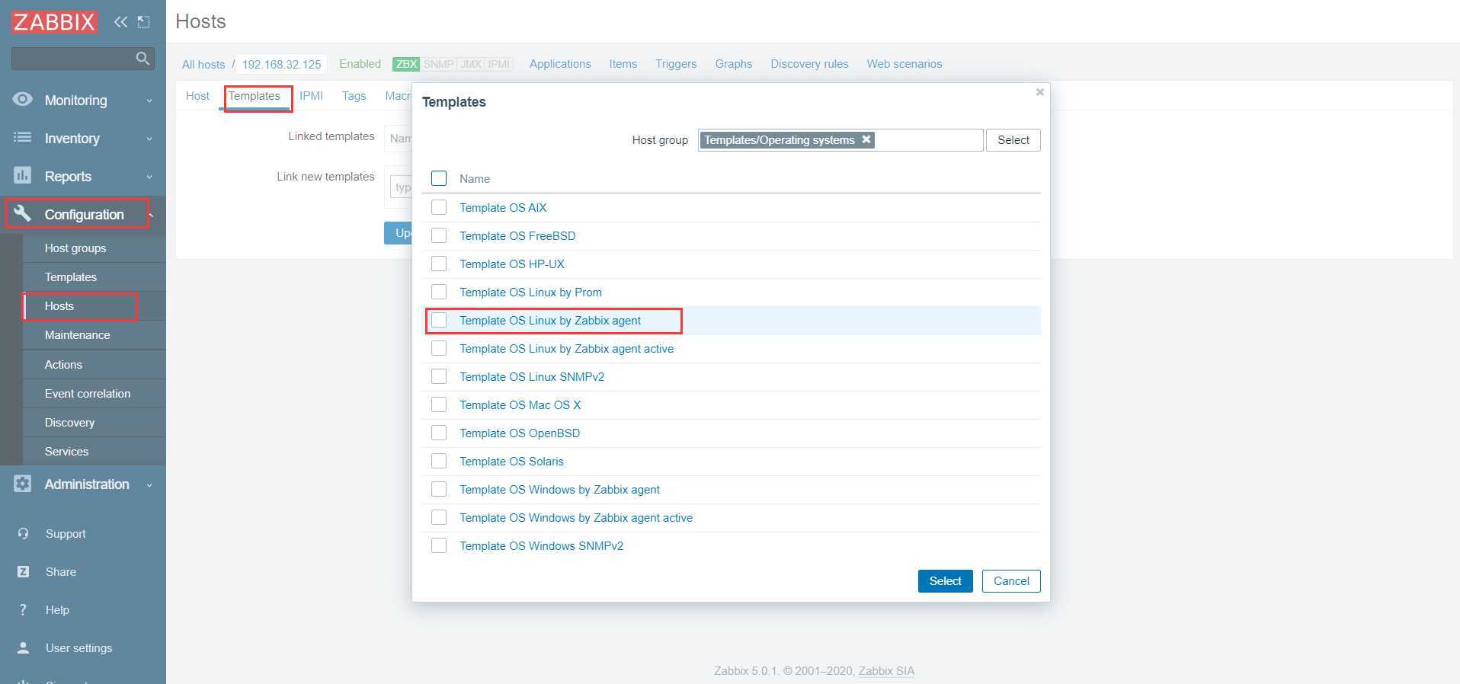Collapse the Configuration menu chevron
This screenshot has width=1460, height=684.
[x=151, y=215]
